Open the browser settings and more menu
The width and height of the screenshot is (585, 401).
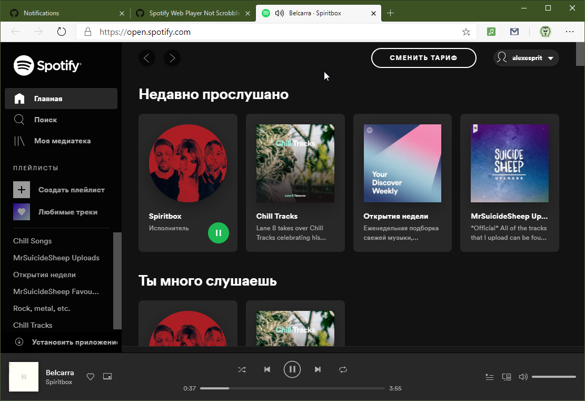pyautogui.click(x=570, y=32)
